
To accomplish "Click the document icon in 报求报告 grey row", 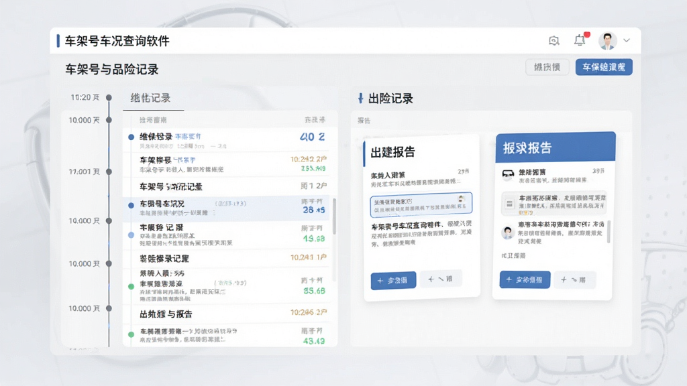I will (x=510, y=204).
